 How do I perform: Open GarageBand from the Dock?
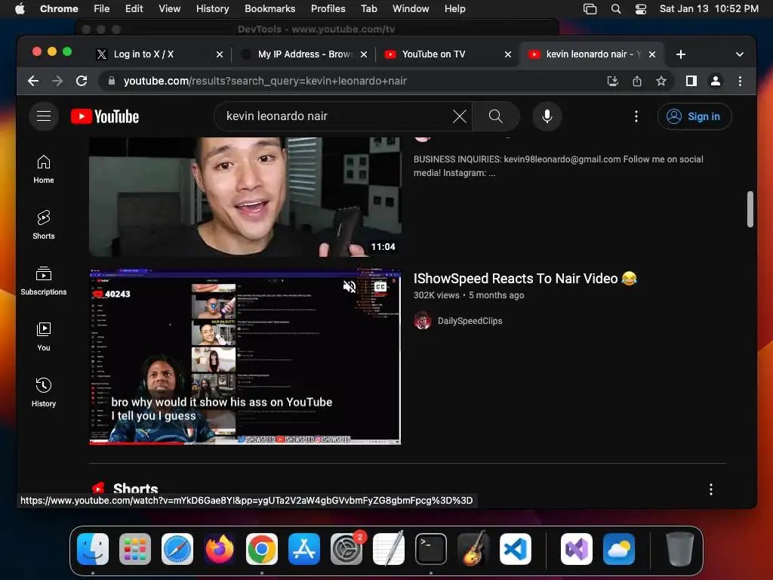473,549
